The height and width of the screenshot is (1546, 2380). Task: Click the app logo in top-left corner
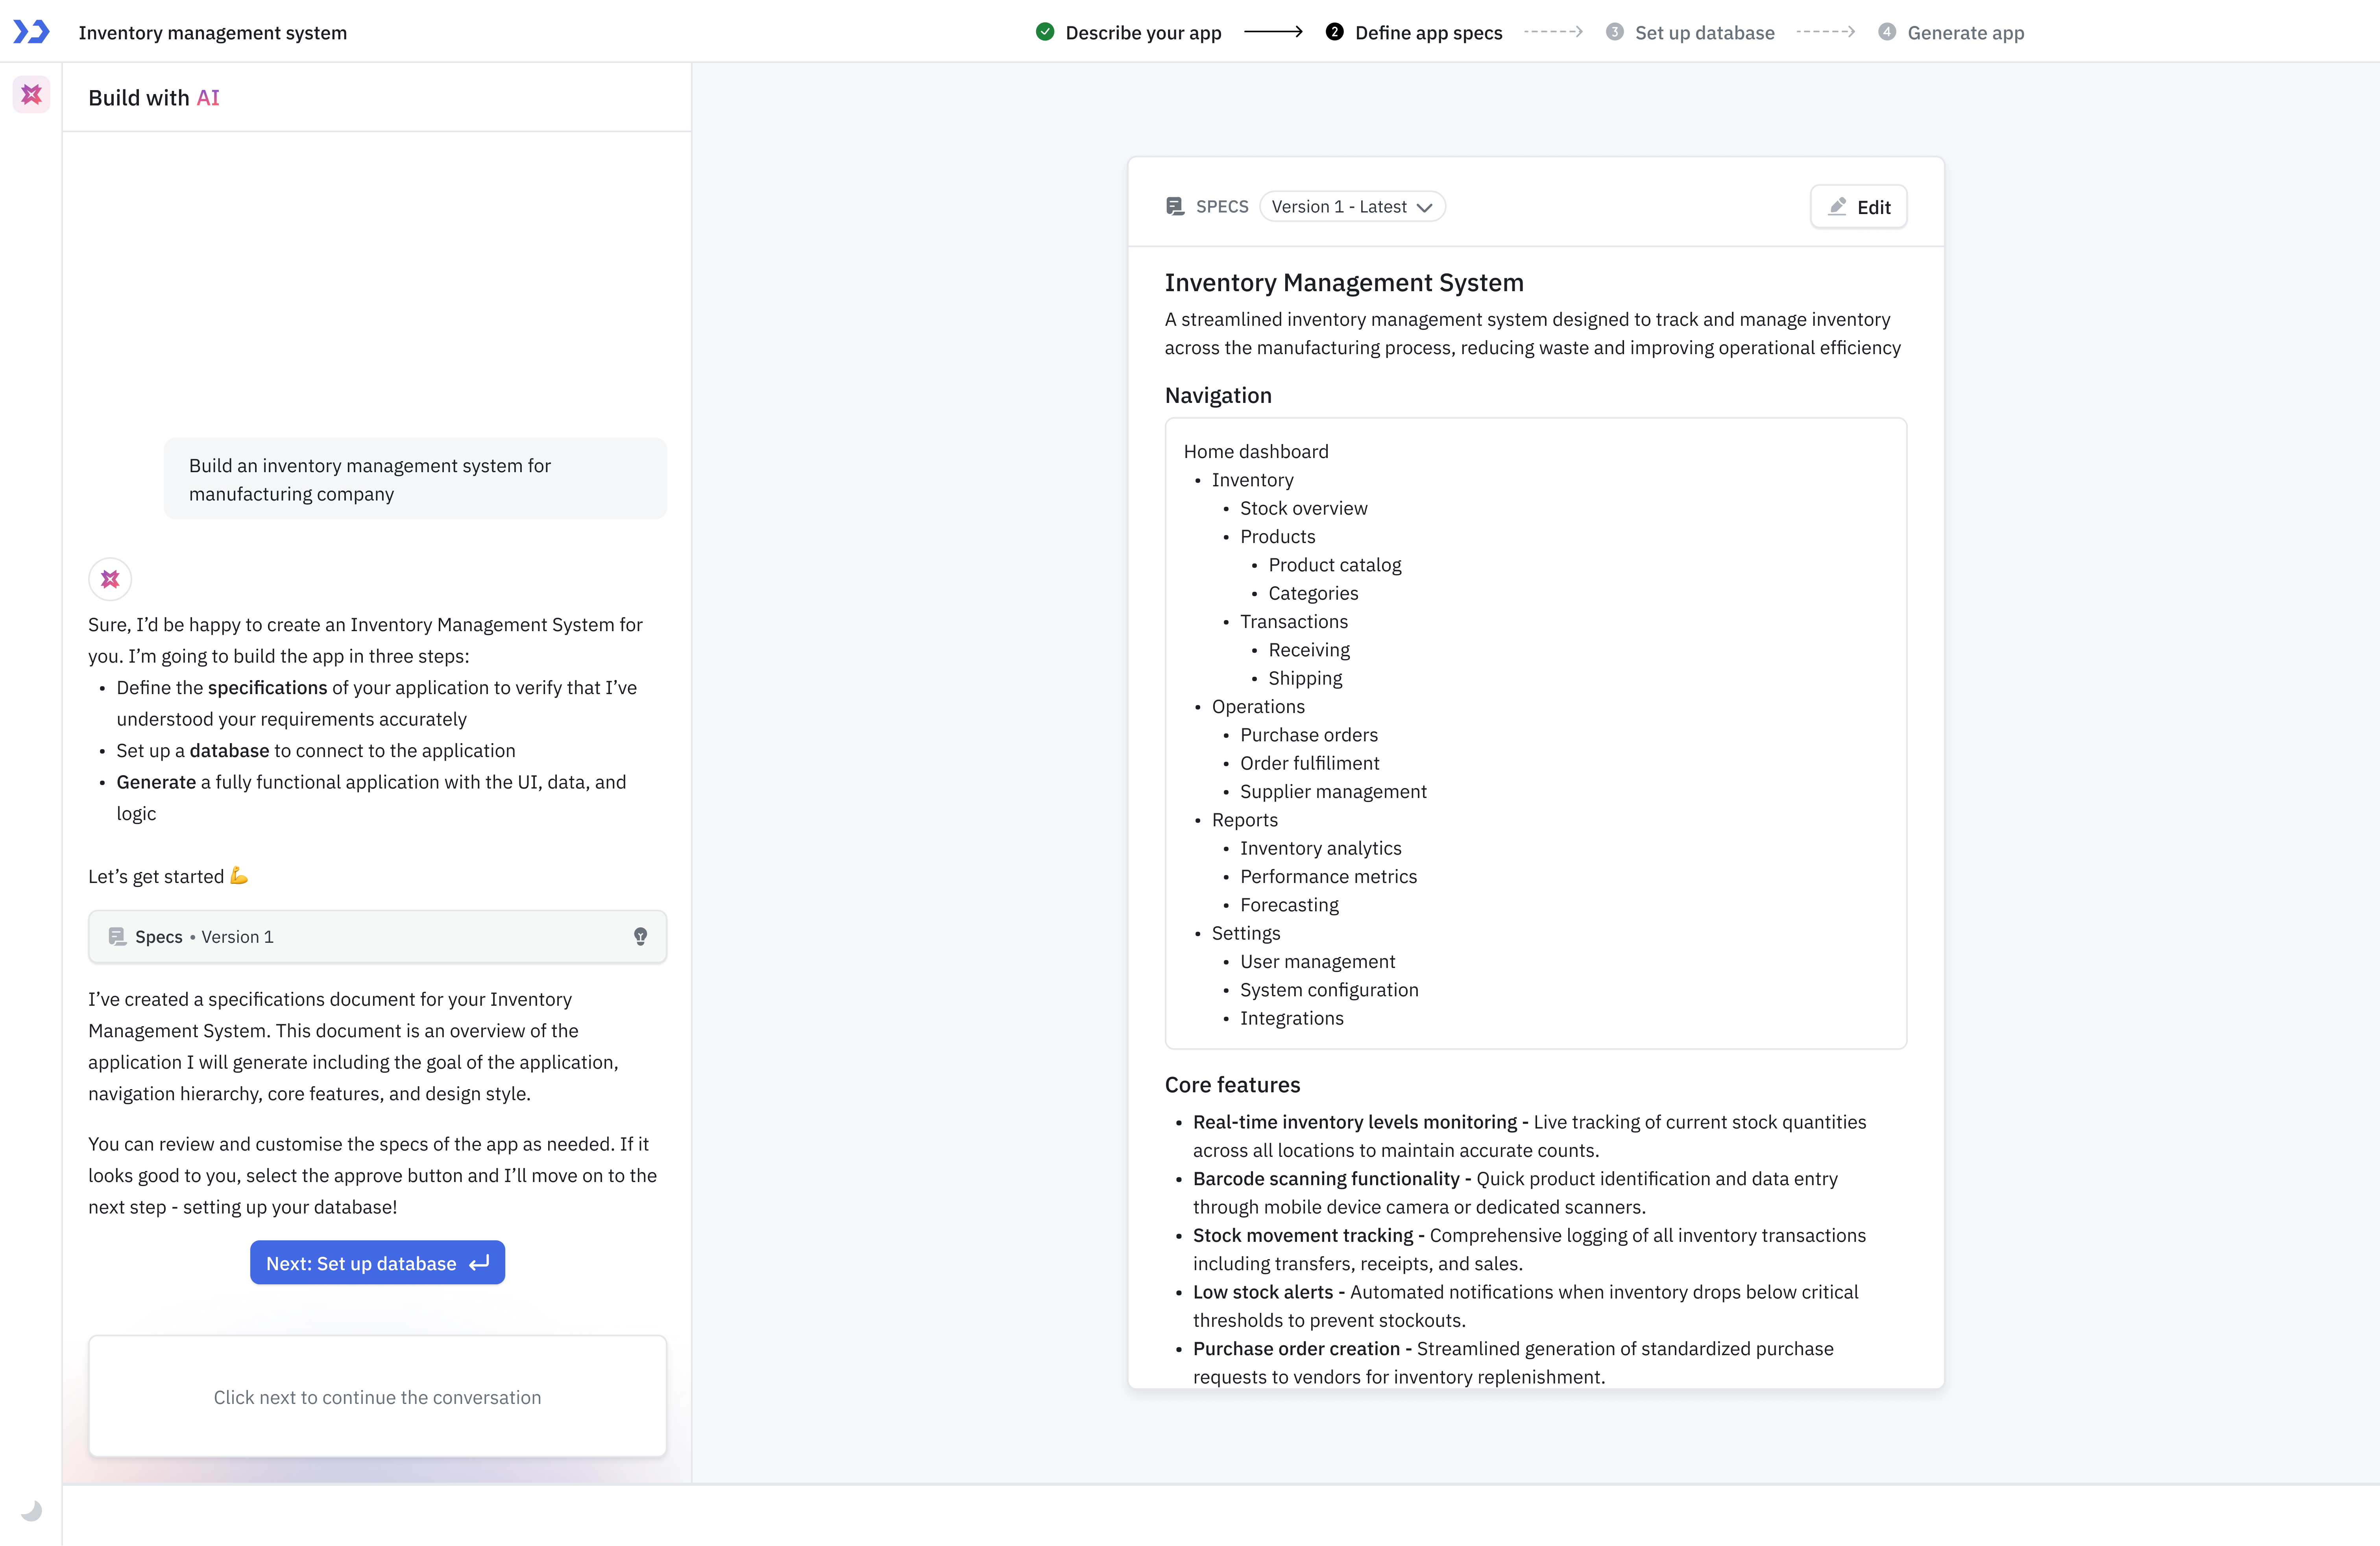(31, 32)
